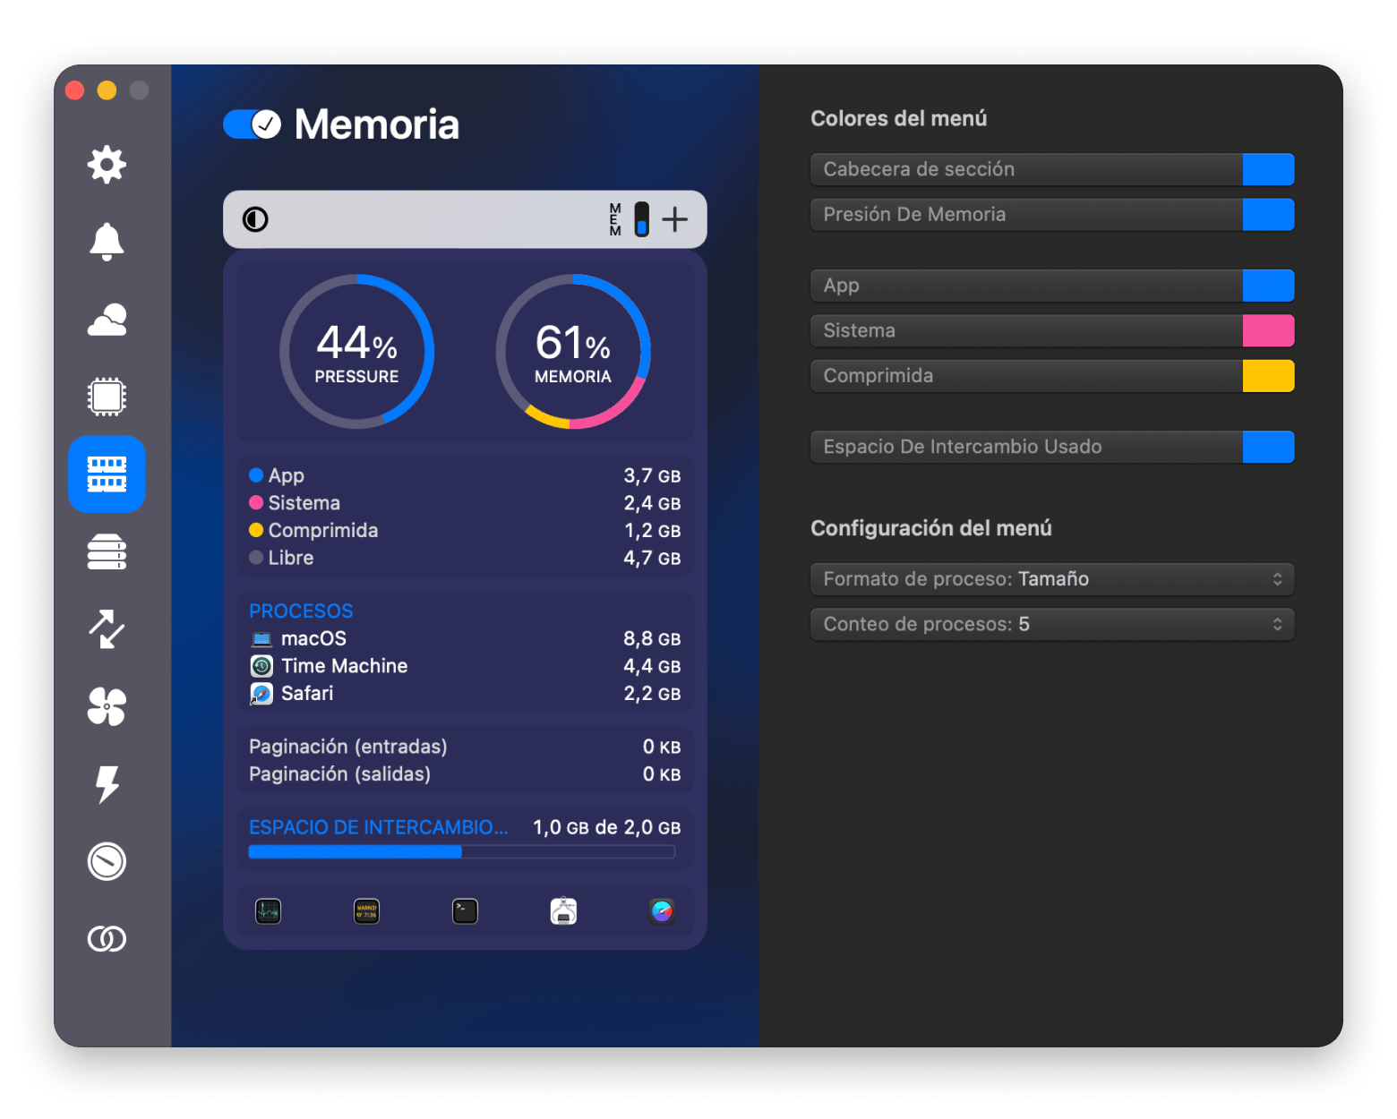The width and height of the screenshot is (1397, 1119).
Task: Open the Time clock section
Action: (107, 861)
